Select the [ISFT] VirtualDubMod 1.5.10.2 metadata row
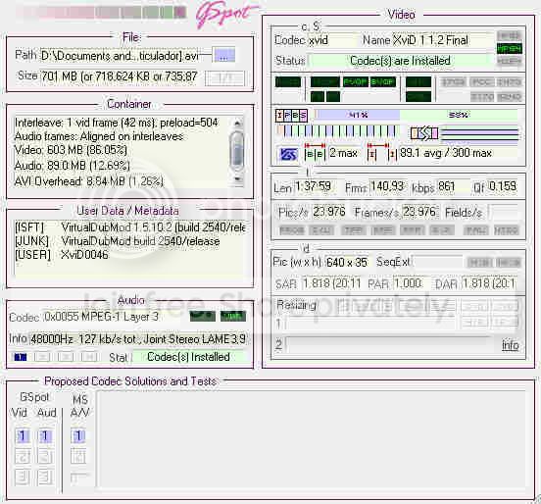Image resolution: width=541 pixels, height=504 pixels. point(129,227)
